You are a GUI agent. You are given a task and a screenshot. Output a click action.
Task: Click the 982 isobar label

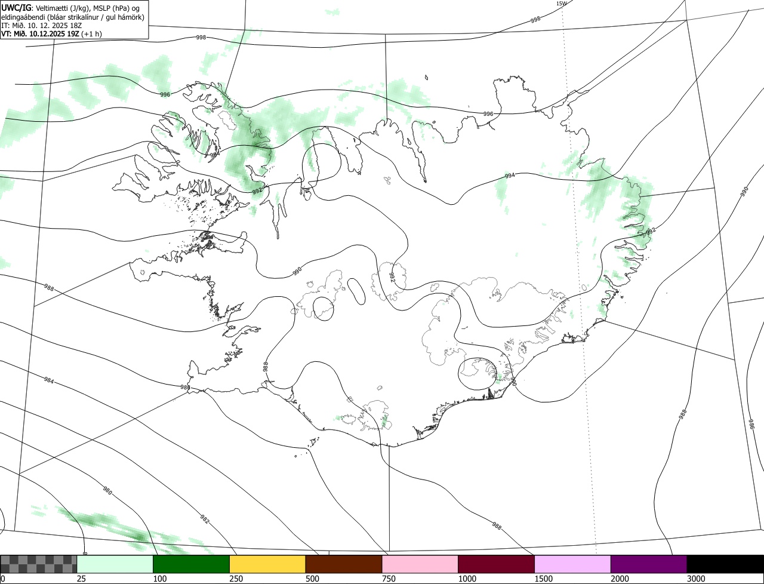[x=205, y=519]
